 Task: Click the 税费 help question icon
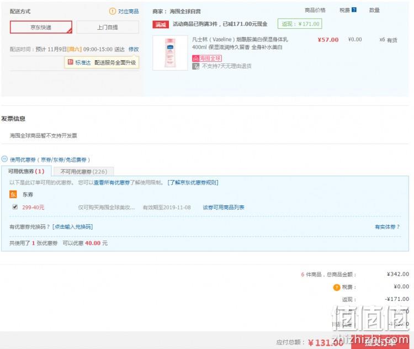354,10
